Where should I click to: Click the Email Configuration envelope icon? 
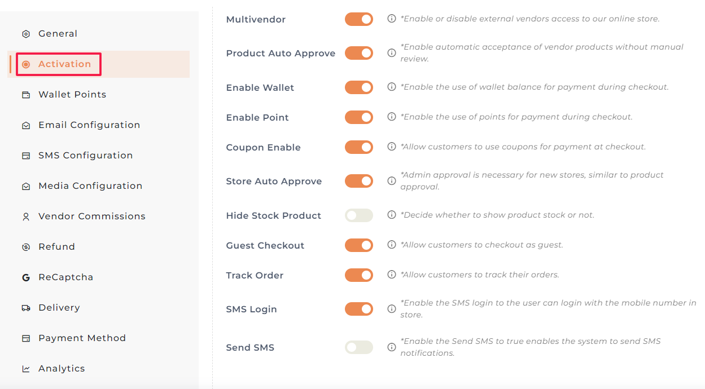click(x=26, y=125)
